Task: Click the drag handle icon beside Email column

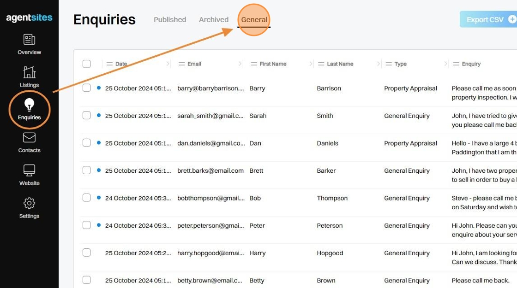Action: tap(182, 64)
